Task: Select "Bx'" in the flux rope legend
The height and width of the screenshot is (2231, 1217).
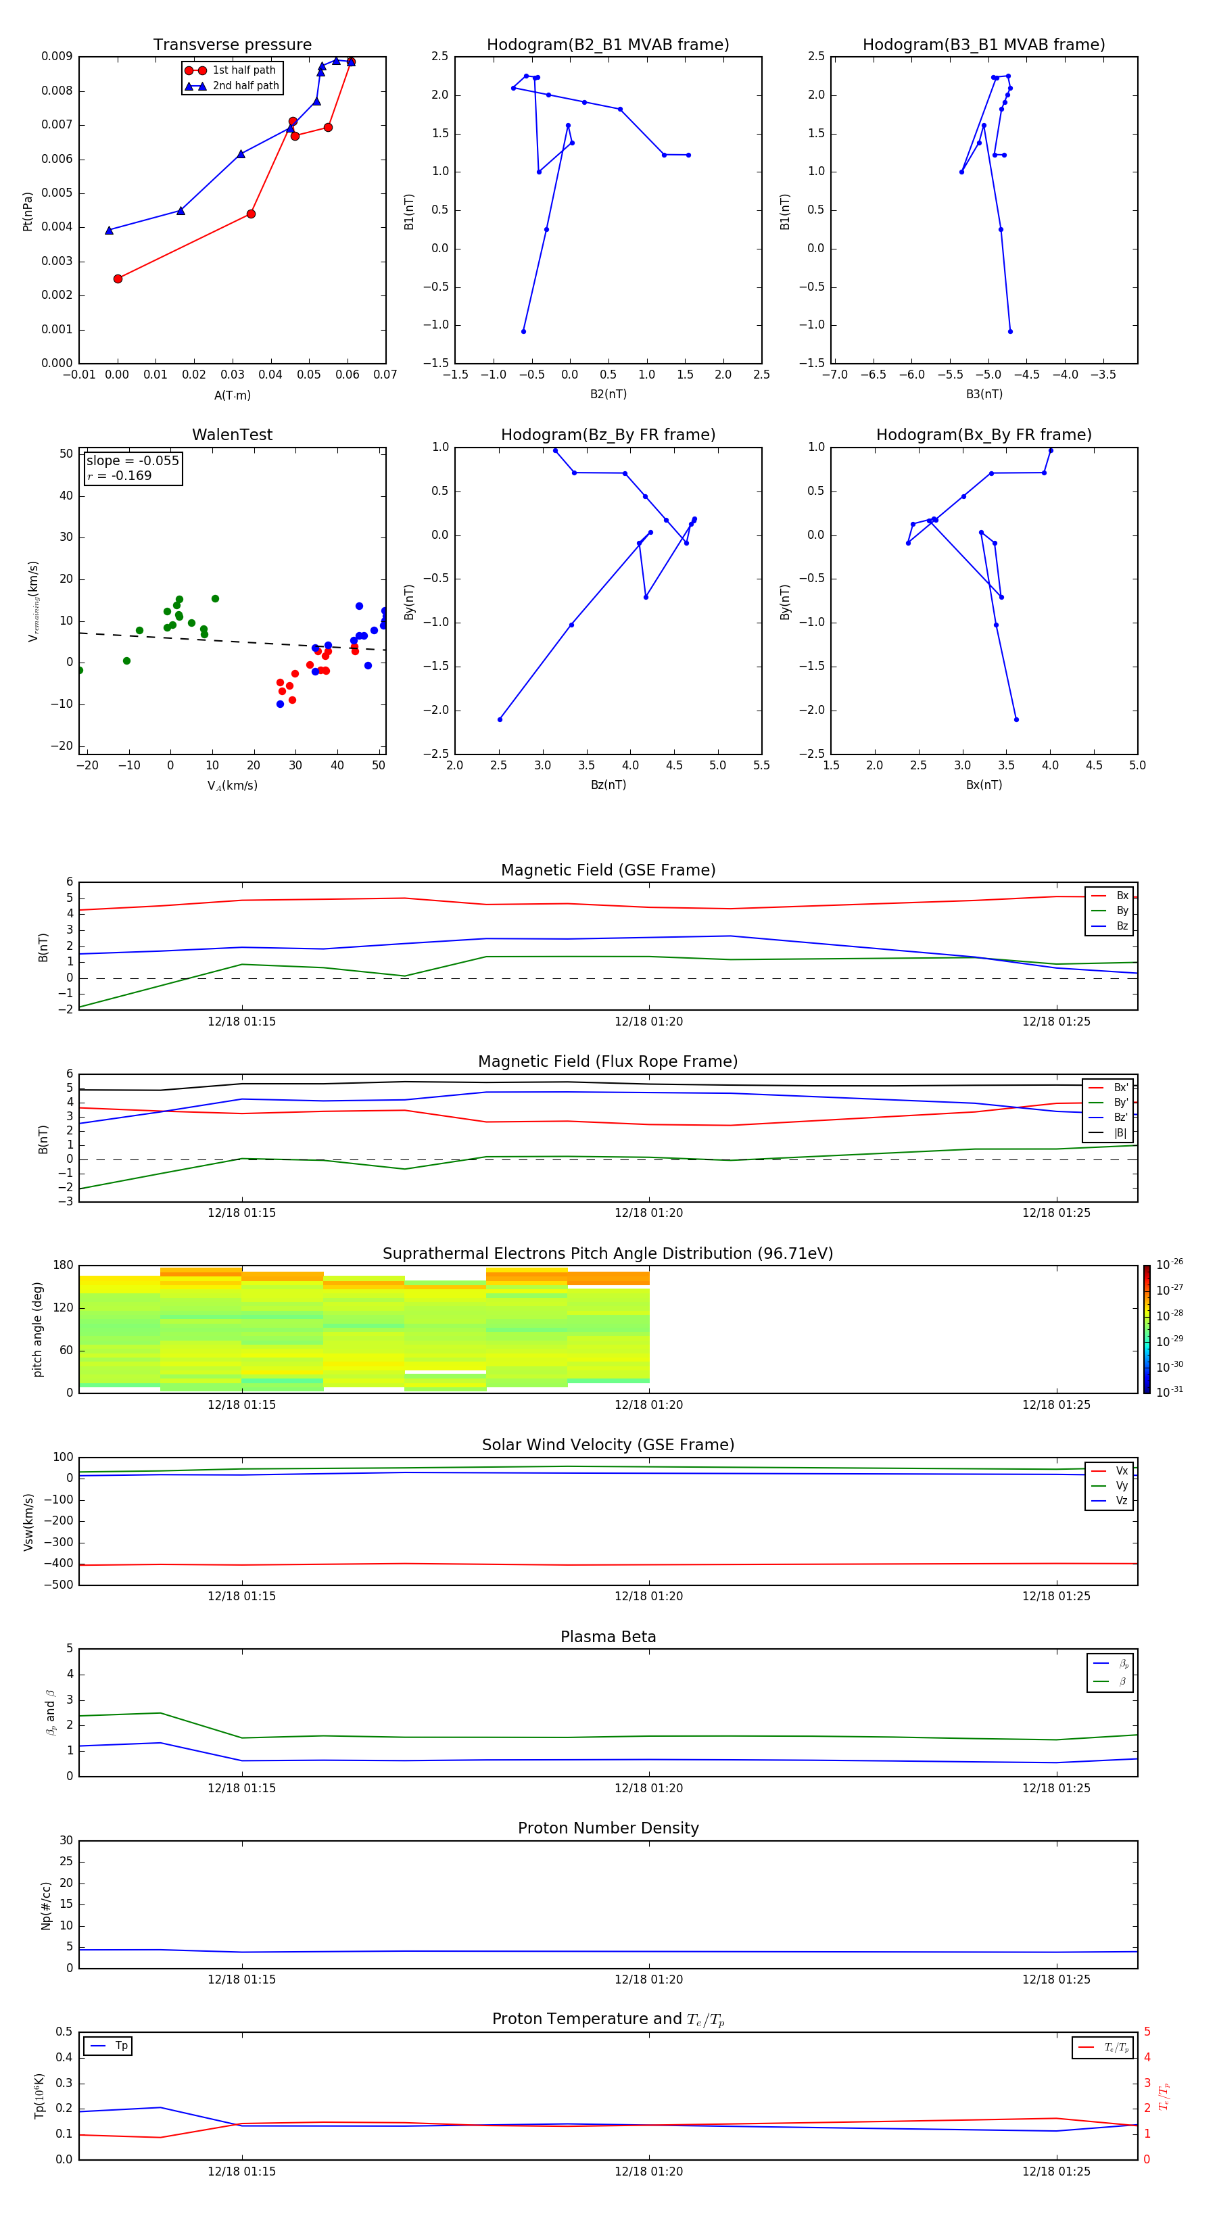Action: (1109, 1088)
